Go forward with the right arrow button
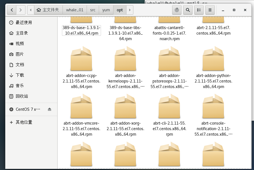This screenshot has height=170, width=254. (20, 10)
